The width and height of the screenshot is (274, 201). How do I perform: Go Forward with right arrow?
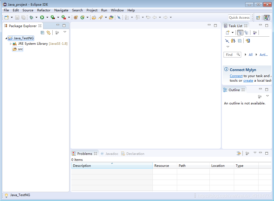pyautogui.click(x=165, y=17)
